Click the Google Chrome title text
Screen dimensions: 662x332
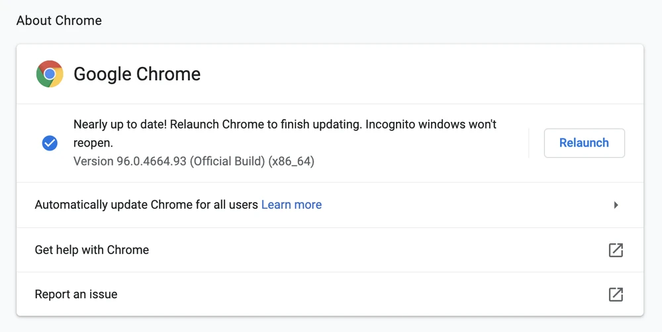[x=137, y=74]
